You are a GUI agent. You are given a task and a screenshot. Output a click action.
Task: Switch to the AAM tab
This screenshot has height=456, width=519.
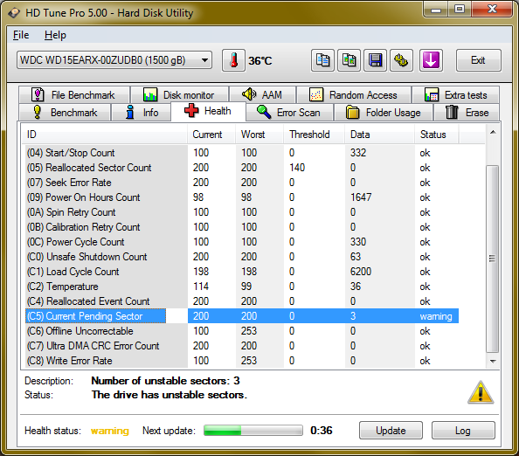pos(262,95)
